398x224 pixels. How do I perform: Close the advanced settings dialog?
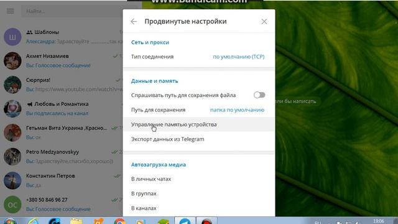click(x=264, y=22)
